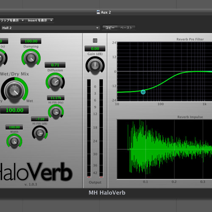Click the HaloVerb logo
Viewport: 212px width, 212px height.
coord(36,172)
